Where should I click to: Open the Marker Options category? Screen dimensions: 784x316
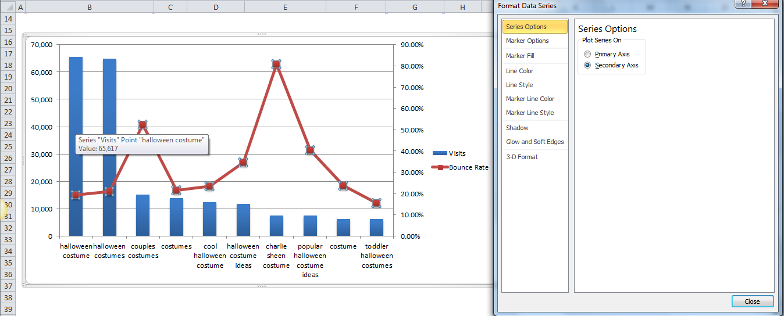pyautogui.click(x=527, y=41)
